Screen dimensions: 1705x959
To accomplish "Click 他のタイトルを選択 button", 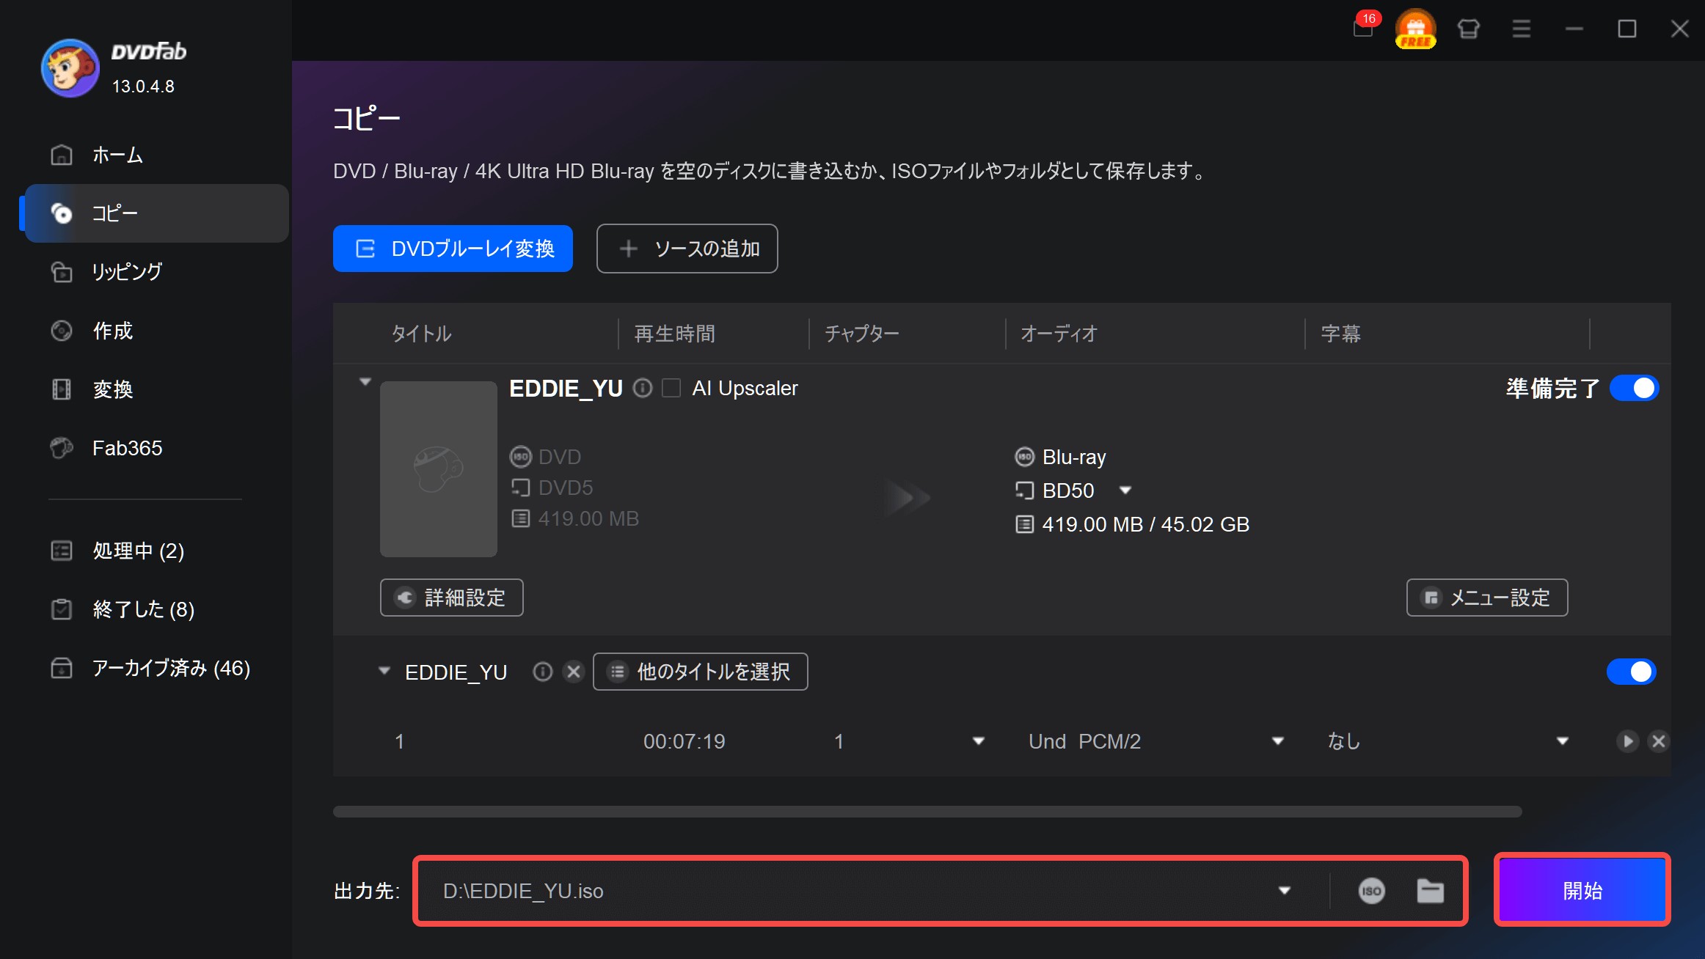I will 700,672.
